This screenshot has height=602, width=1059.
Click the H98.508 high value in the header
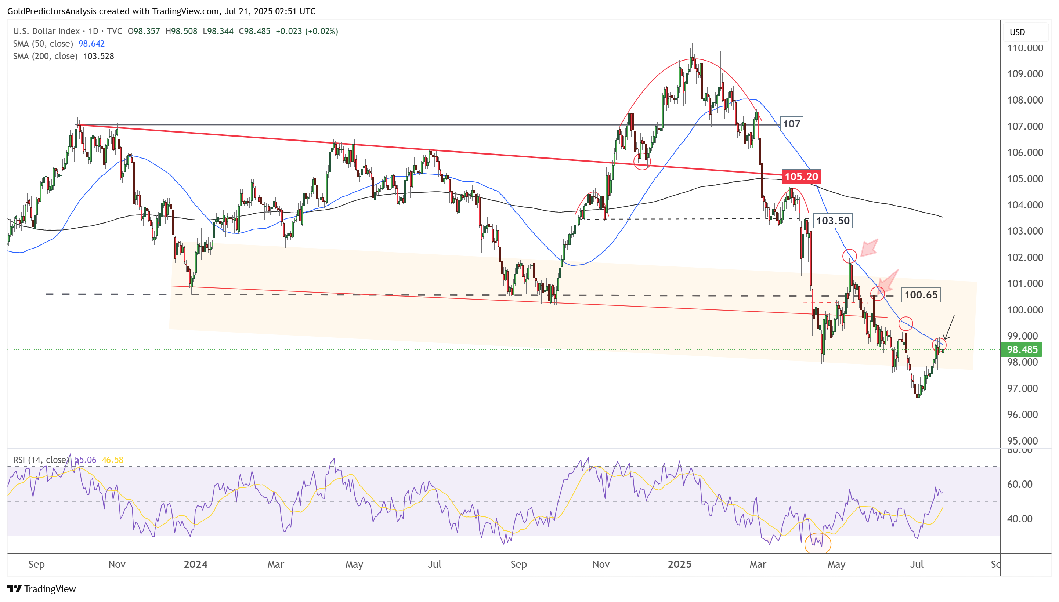point(181,32)
